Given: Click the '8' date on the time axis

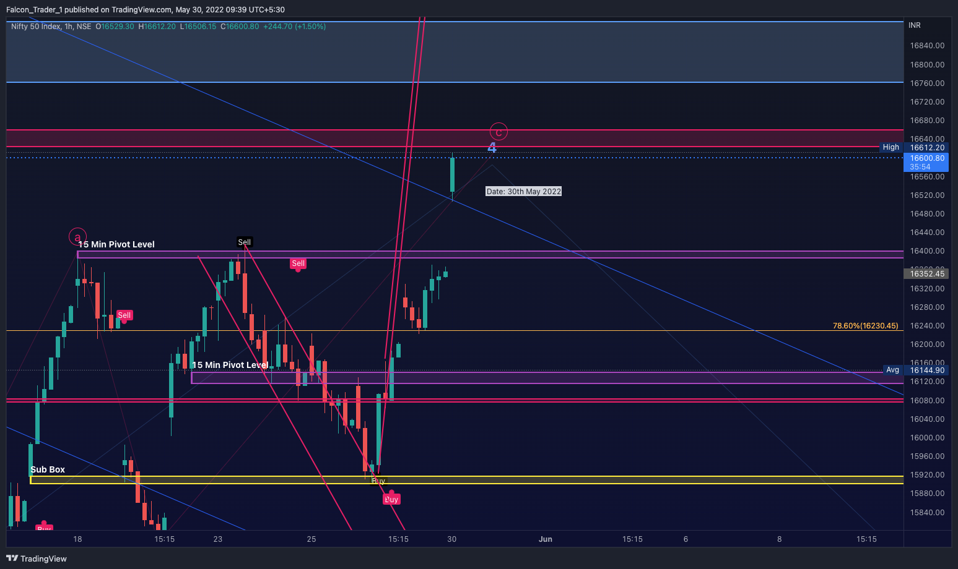Looking at the screenshot, I should (779, 539).
